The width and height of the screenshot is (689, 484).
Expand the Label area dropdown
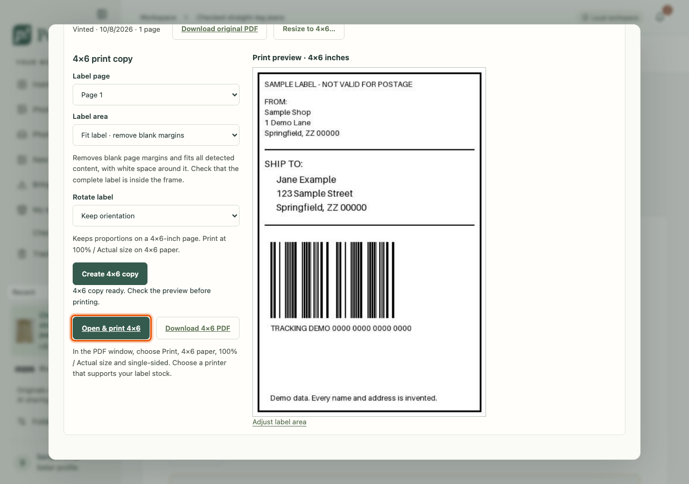[156, 135]
